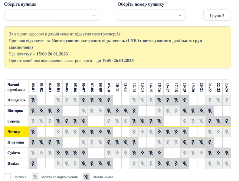Click the empty Friday 22-23 cell
The image size is (239, 181).
pos(218,142)
